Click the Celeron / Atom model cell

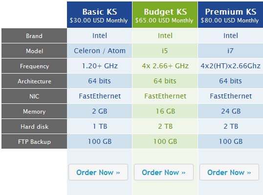pyautogui.click(x=99, y=51)
